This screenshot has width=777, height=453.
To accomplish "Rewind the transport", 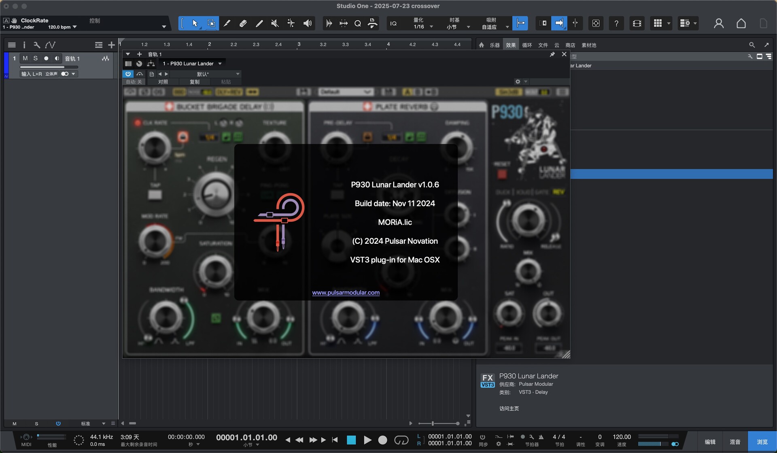I will click(x=299, y=440).
